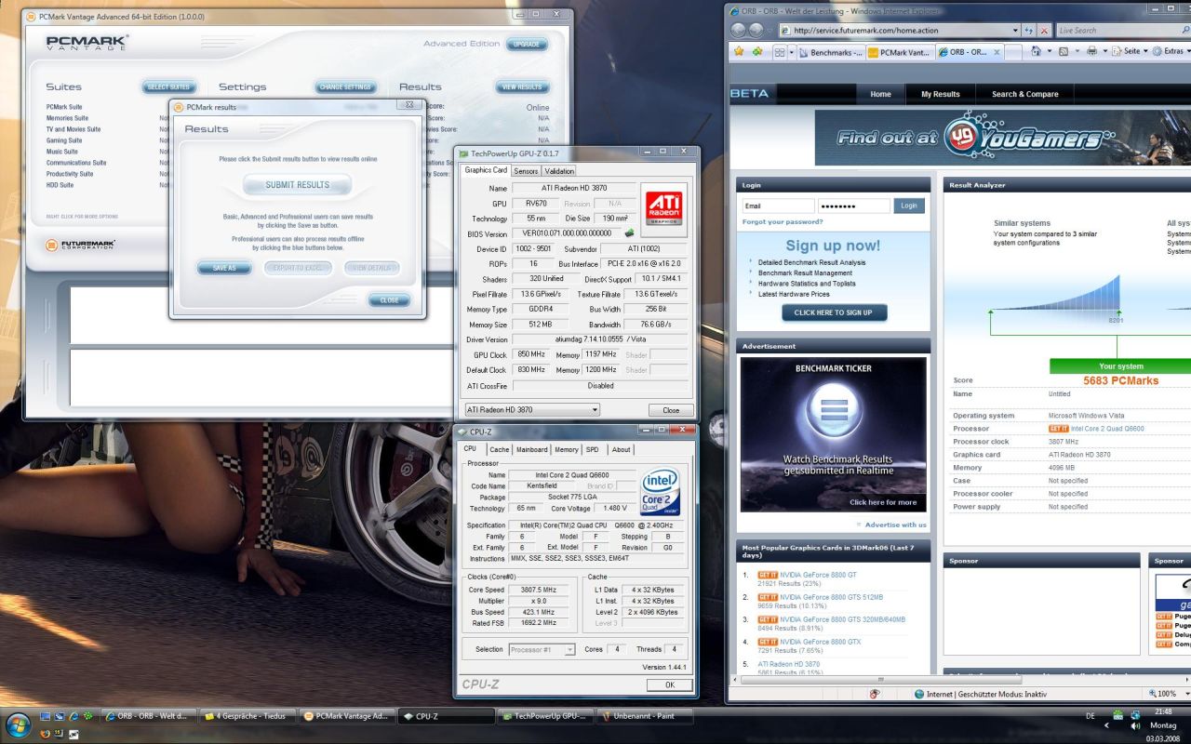Click the popup blocker status bar icon

(x=875, y=694)
